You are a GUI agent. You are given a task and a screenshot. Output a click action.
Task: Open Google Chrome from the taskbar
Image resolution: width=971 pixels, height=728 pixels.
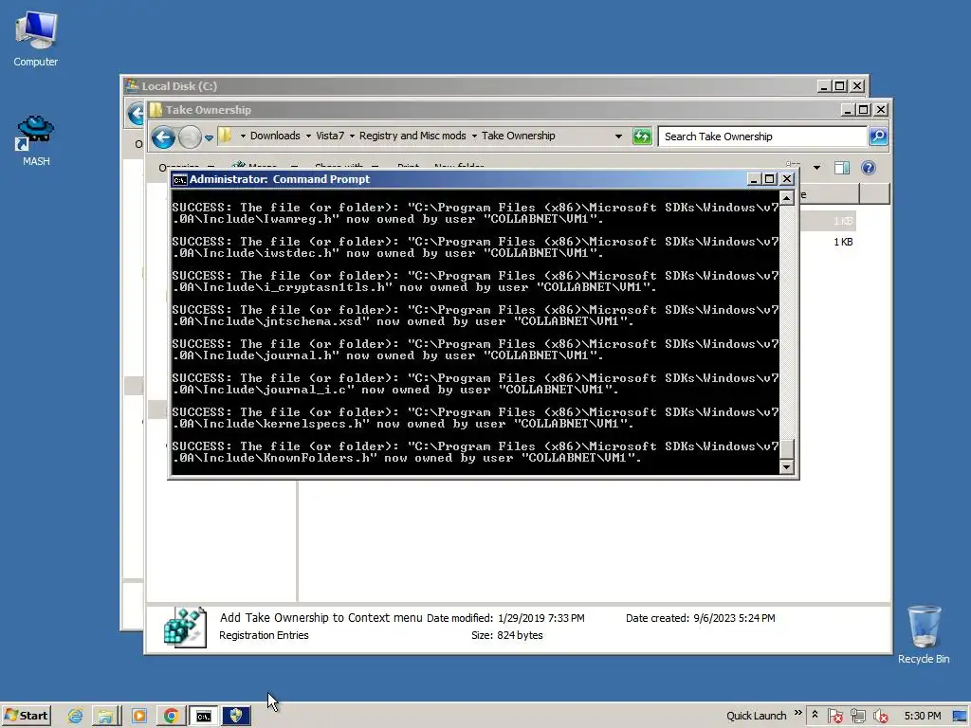(171, 717)
